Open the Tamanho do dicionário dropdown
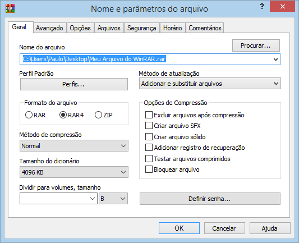299x243 pixels. (x=74, y=172)
